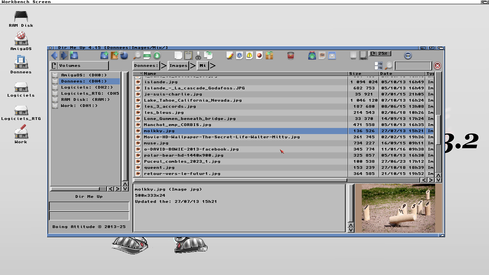Click the archive box extraction icon
Viewport: 489px width, 275px height.
pyautogui.click(x=269, y=55)
